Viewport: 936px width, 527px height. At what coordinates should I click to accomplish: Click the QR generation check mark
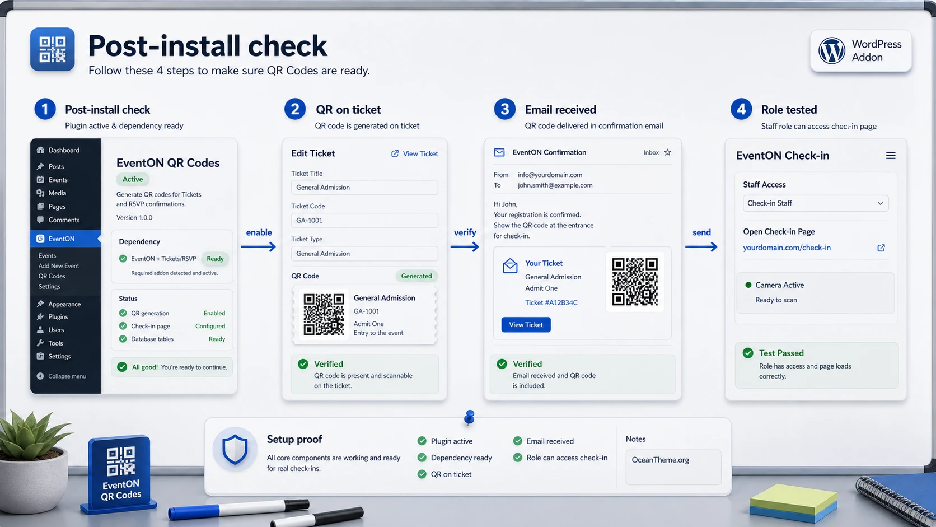point(123,313)
